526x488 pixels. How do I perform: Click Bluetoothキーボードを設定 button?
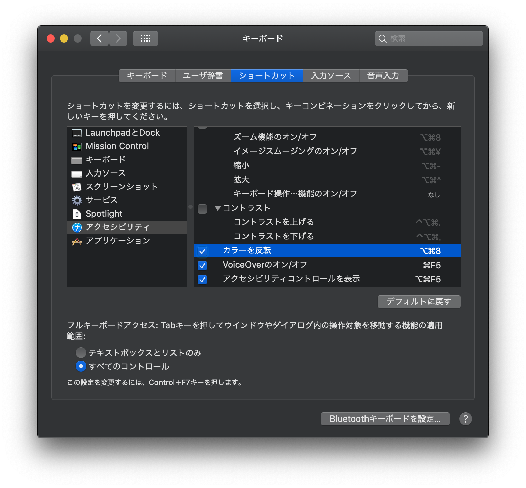coord(385,418)
